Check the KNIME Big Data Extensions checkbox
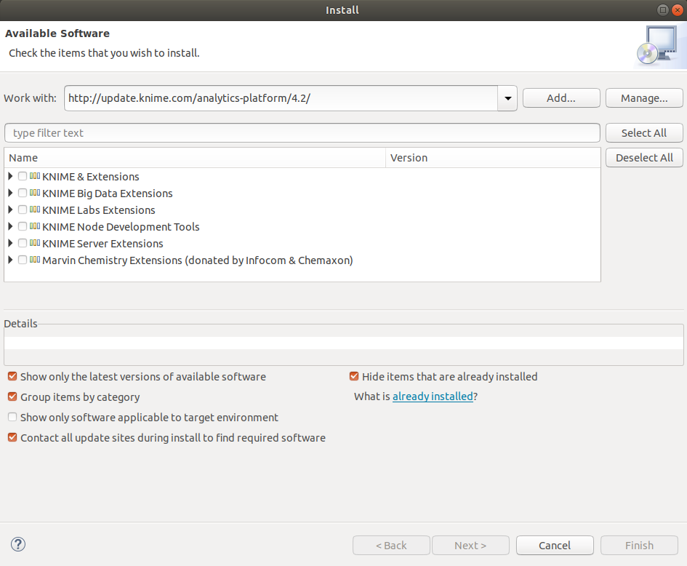Screen dimensions: 687x566 click(x=23, y=193)
